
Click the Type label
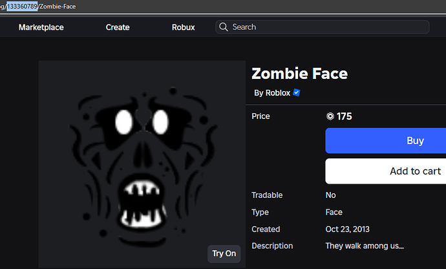(x=260, y=212)
